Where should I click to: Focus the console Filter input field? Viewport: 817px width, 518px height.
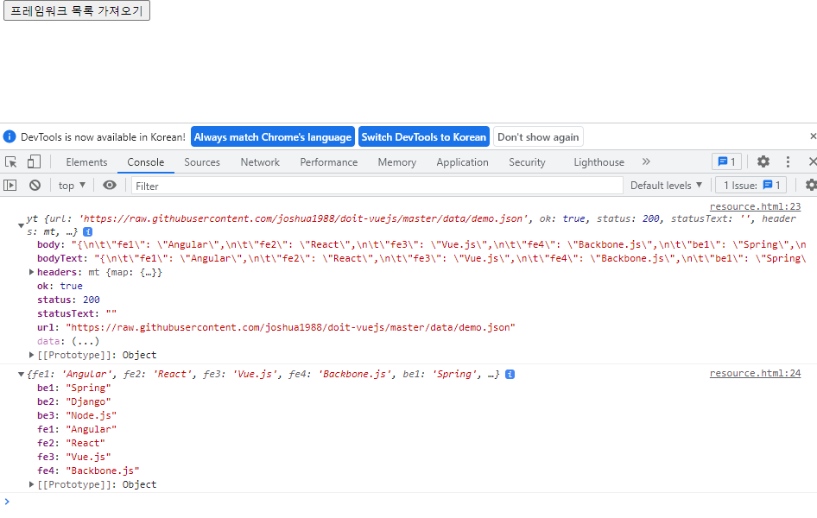[x=377, y=186]
